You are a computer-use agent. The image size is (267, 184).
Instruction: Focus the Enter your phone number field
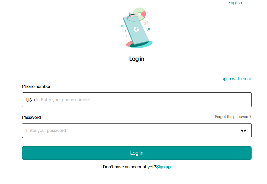[x=146, y=100]
